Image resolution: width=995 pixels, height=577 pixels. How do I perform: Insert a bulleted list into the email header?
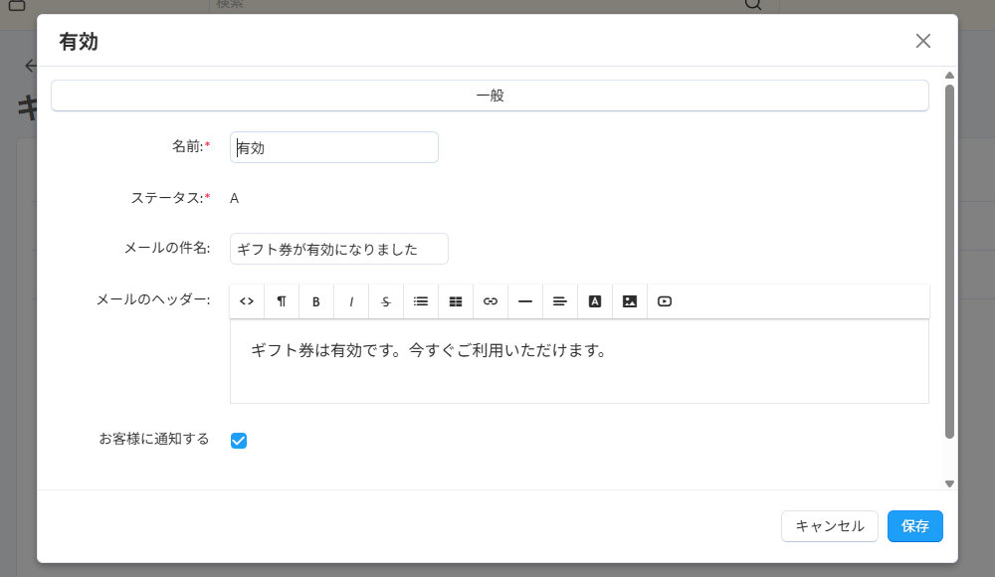[420, 300]
